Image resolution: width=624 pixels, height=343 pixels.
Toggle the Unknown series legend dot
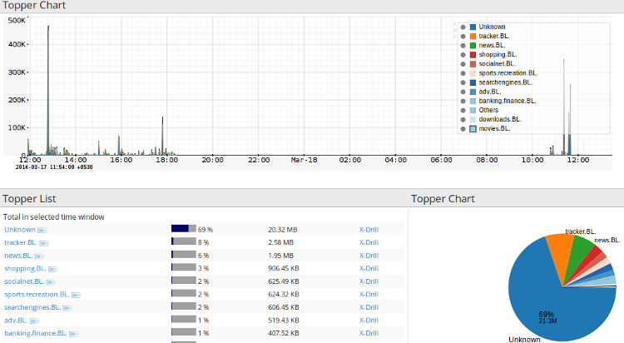(463, 27)
